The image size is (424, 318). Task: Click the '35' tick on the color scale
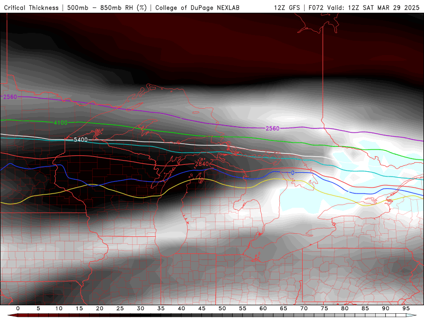click(x=161, y=308)
